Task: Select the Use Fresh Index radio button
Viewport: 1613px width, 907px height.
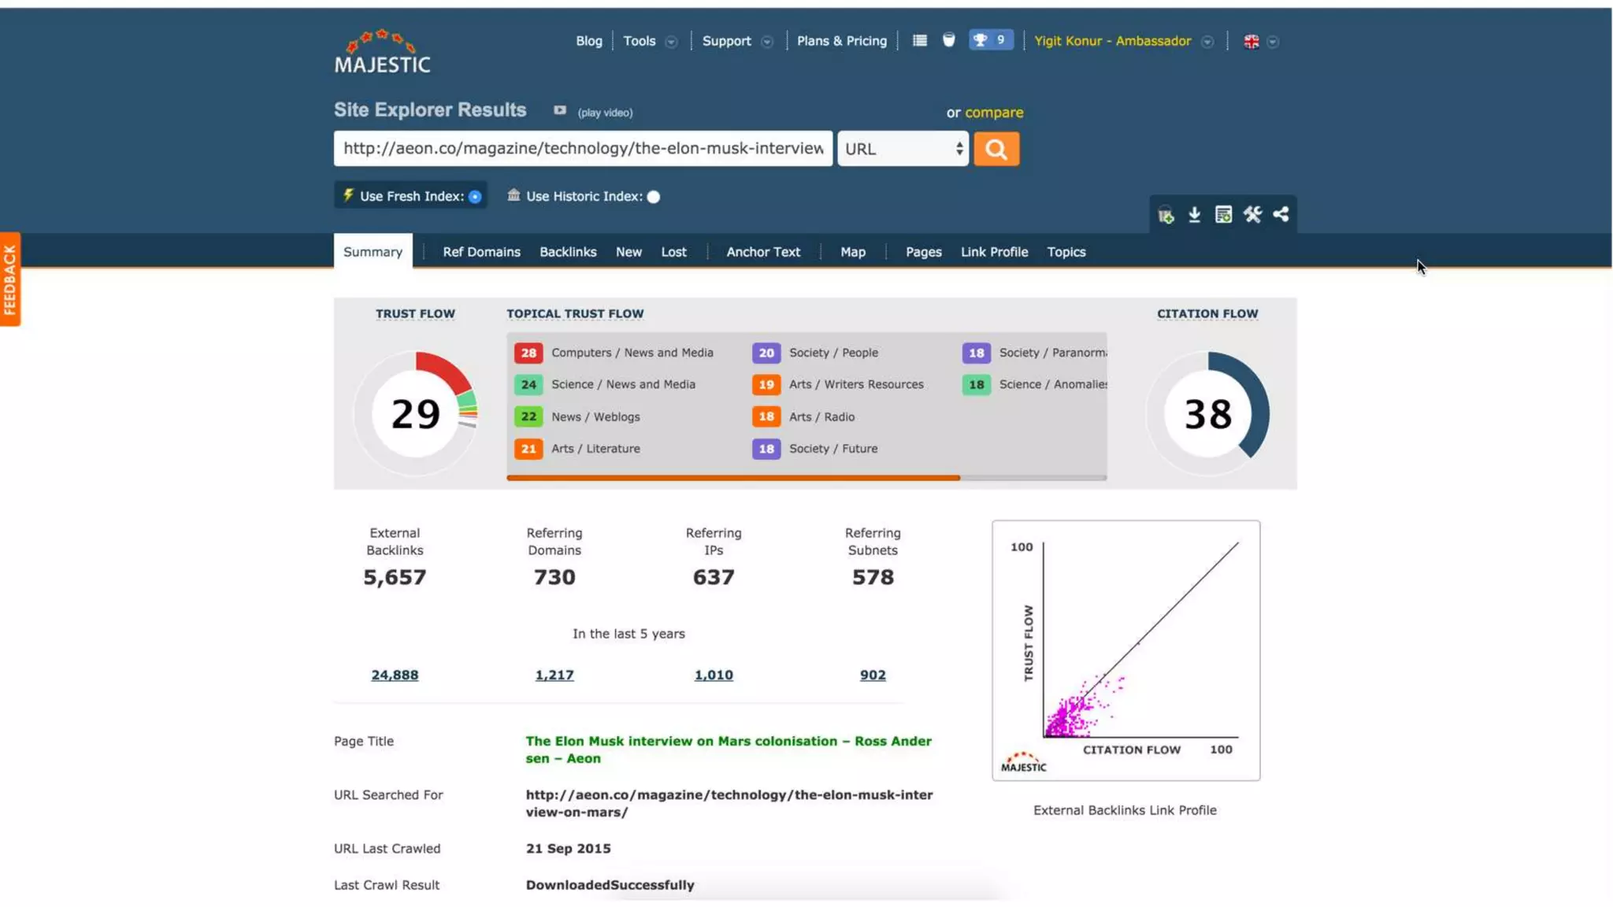Action: [x=475, y=197]
